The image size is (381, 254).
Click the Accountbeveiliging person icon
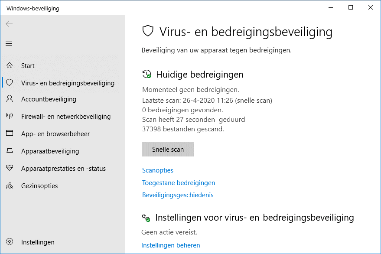[10, 99]
